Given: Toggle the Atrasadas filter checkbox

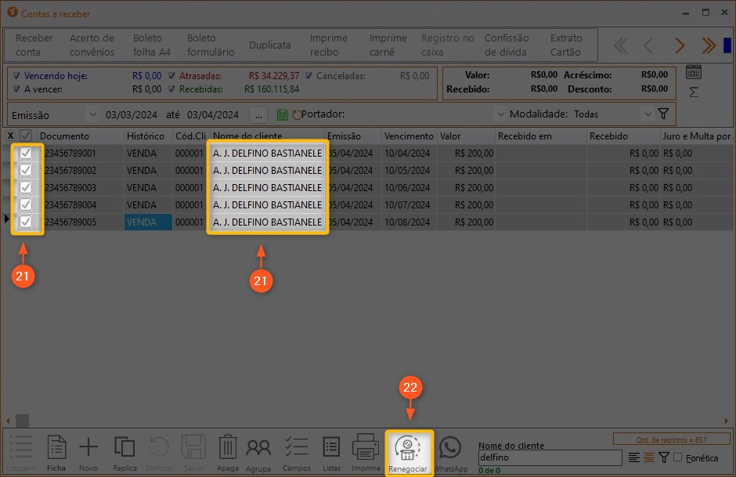Looking at the screenshot, I should coord(172,76).
